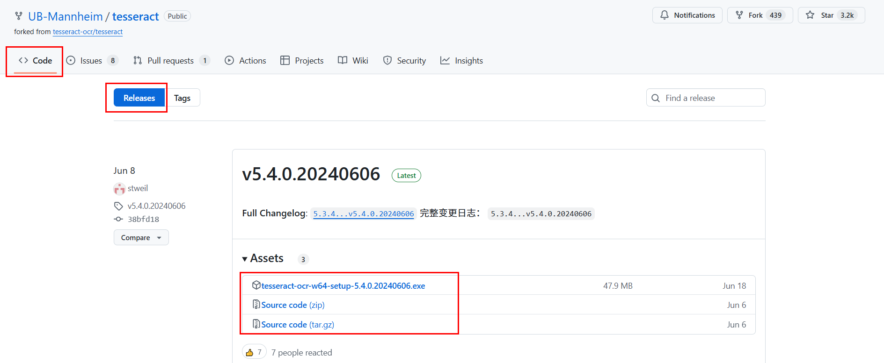This screenshot has width=884, height=363.
Task: Focus the Find a release search field
Action: 706,98
